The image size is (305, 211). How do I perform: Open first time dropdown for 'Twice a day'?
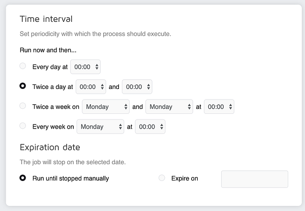coord(90,87)
